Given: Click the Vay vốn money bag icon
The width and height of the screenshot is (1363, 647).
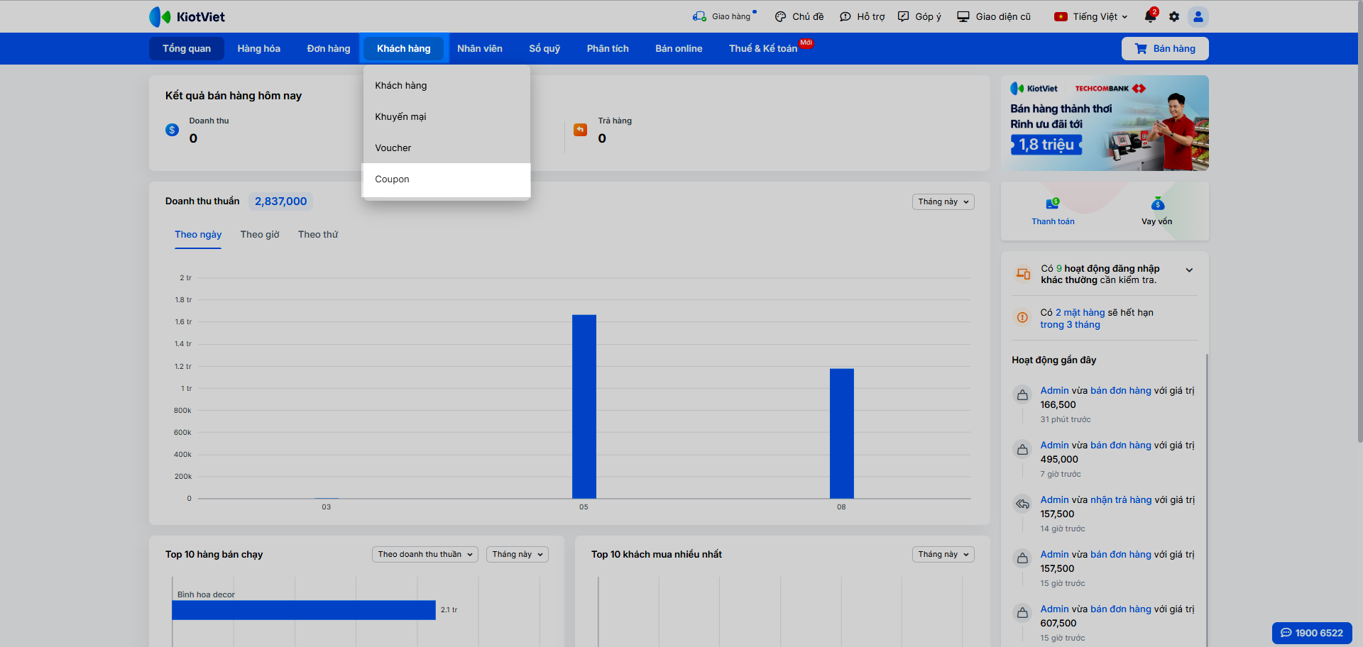Looking at the screenshot, I should pyautogui.click(x=1157, y=204).
